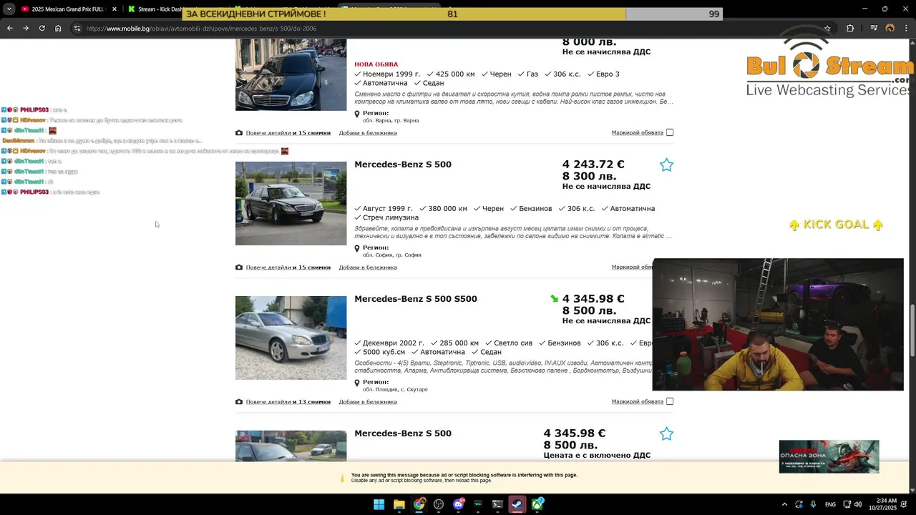This screenshot has width=916, height=515.
Task: Click the microphone icon in the system tray
Action: [813, 504]
